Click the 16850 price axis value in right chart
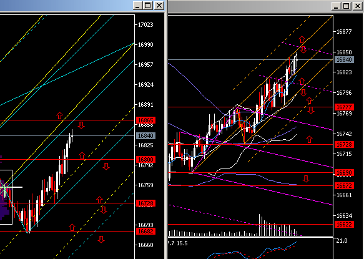The width and height of the screenshot is (364, 259). pyautogui.click(x=344, y=52)
